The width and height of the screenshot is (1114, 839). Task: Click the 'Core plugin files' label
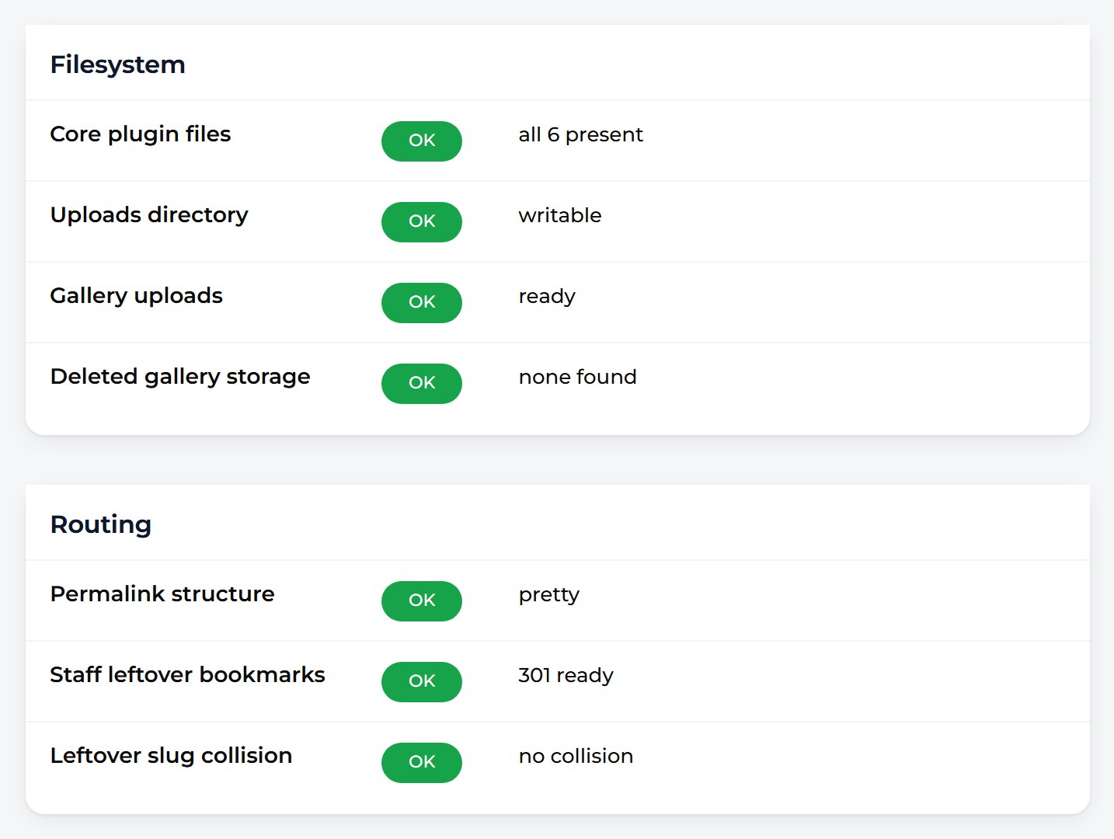point(141,134)
